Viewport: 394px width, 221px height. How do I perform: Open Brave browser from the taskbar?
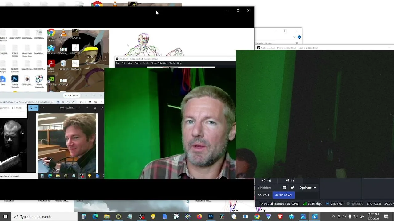pos(280,217)
